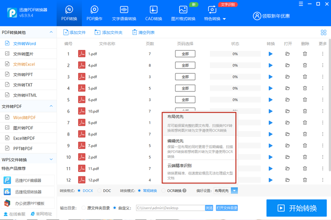Collapse the PDF转换其他 sidebar section
Image resolution: width=331 pixels, height=220 pixels.
(52, 32)
